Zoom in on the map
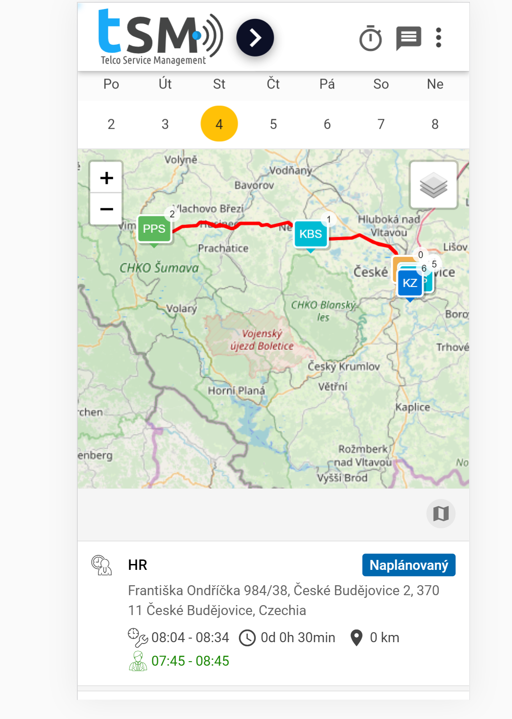512x719 pixels. [107, 178]
